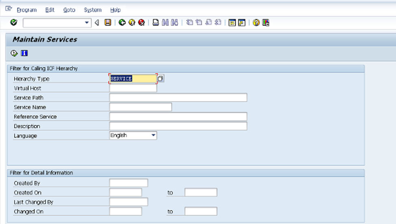Click the Changed On from-date field
Screen dimensions: 396x224
click(x=126, y=211)
